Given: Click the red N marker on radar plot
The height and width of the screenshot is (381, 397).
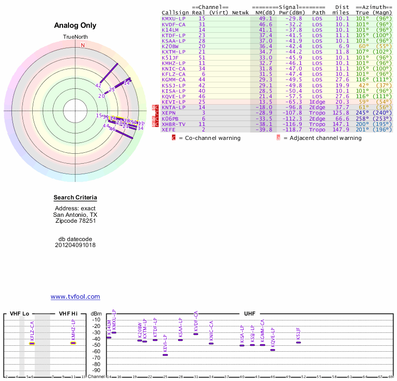Looking at the screenshot, I should [x=82, y=45].
